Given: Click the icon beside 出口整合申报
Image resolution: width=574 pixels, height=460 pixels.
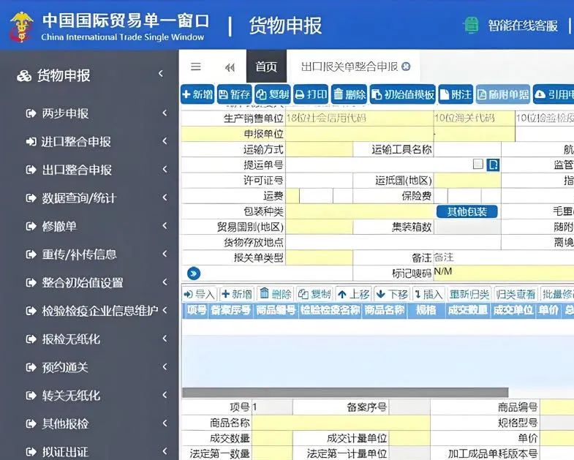Looking at the screenshot, I should click(31, 170).
